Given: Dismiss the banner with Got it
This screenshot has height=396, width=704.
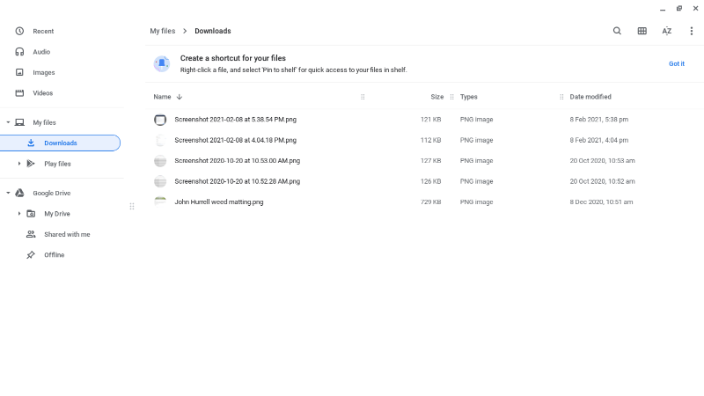Looking at the screenshot, I should click(x=677, y=63).
